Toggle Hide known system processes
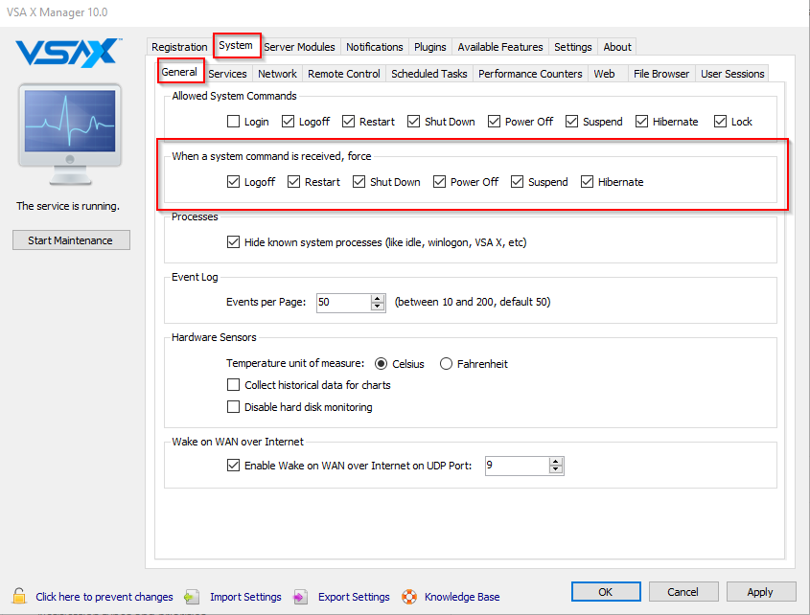Image resolution: width=810 pixels, height=615 pixels. click(234, 242)
